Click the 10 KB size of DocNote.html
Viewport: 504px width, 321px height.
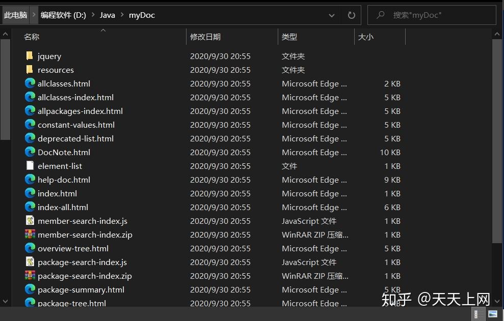coord(390,153)
